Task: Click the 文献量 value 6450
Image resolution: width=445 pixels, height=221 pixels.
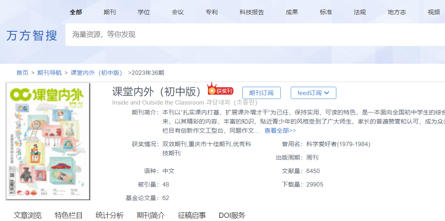Action: click(313, 171)
